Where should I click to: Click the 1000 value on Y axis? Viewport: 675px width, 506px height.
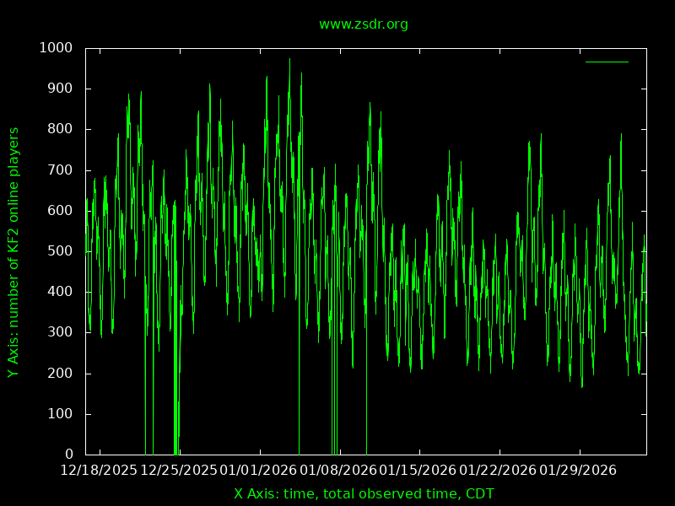coord(57,48)
